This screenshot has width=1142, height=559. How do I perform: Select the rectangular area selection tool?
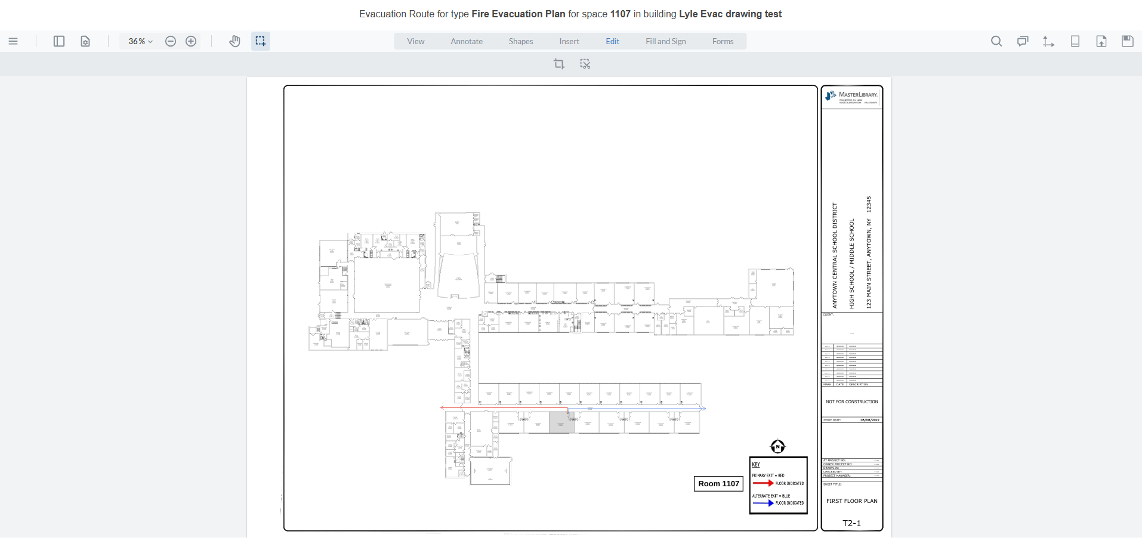tap(260, 41)
